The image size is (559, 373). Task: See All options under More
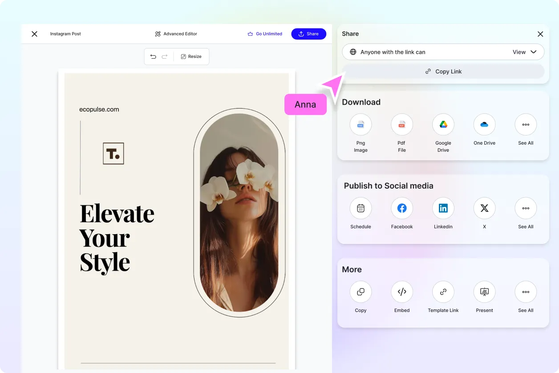(x=526, y=292)
